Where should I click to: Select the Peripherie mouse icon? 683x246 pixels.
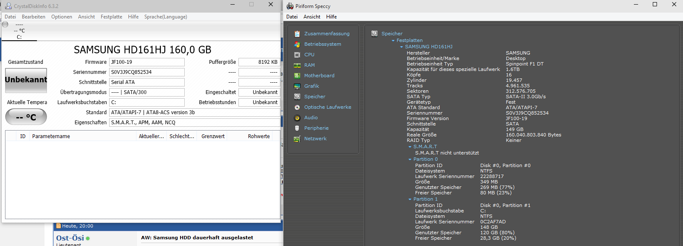point(297,128)
